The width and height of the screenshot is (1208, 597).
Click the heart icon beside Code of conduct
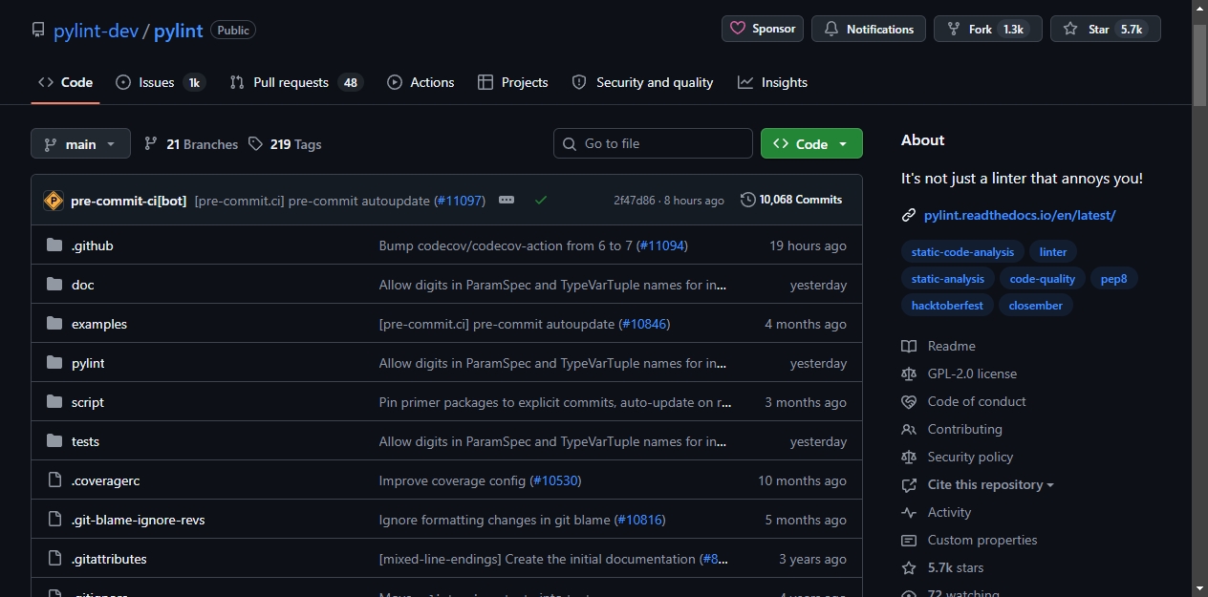[x=909, y=402]
